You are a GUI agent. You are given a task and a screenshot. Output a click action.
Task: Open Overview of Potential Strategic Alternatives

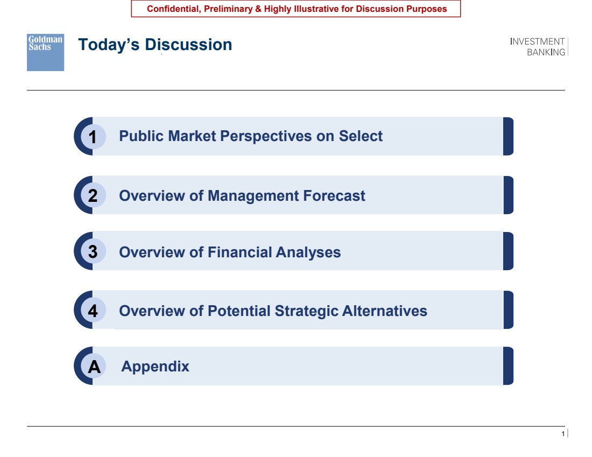tap(273, 311)
